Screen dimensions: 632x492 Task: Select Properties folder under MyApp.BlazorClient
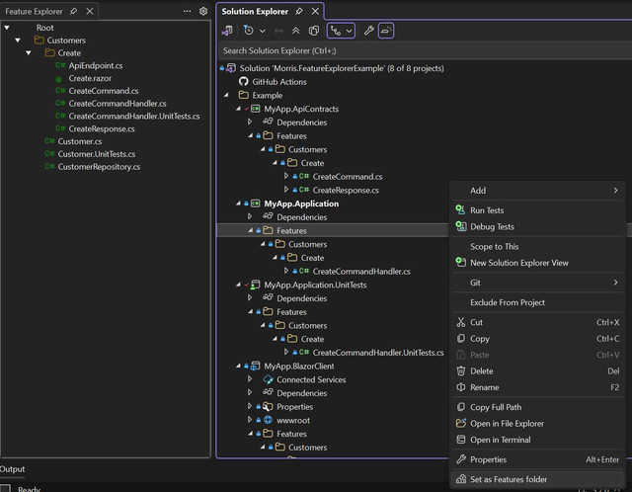[294, 407]
